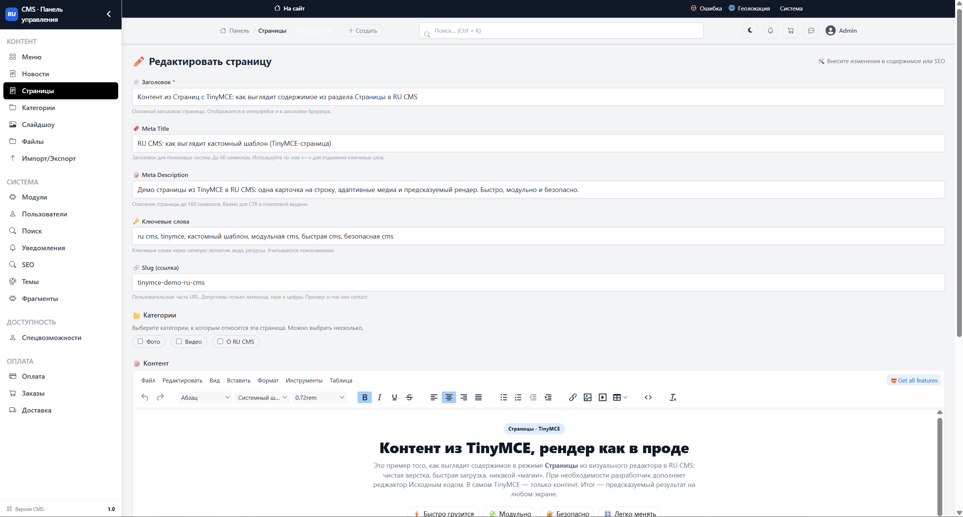Click the Создать button
This screenshot has width=963, height=517.
click(x=363, y=31)
